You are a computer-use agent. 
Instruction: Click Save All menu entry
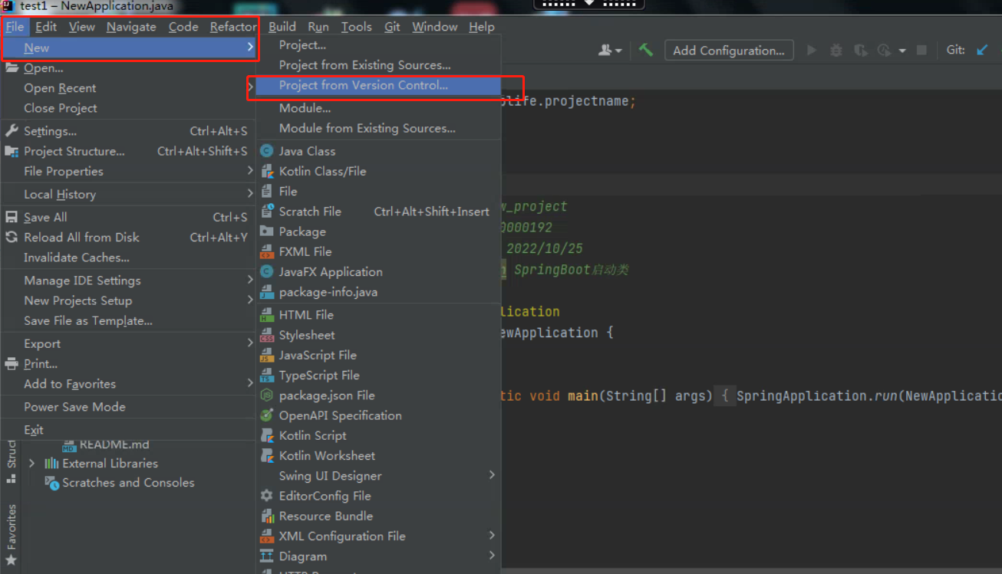point(127,218)
